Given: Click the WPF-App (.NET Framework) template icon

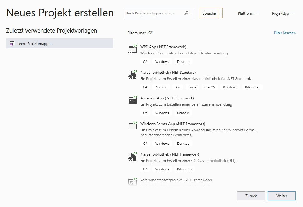Looking at the screenshot, I should [132, 49].
